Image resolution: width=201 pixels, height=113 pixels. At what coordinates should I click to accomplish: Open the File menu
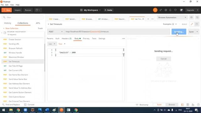pos(2,5)
